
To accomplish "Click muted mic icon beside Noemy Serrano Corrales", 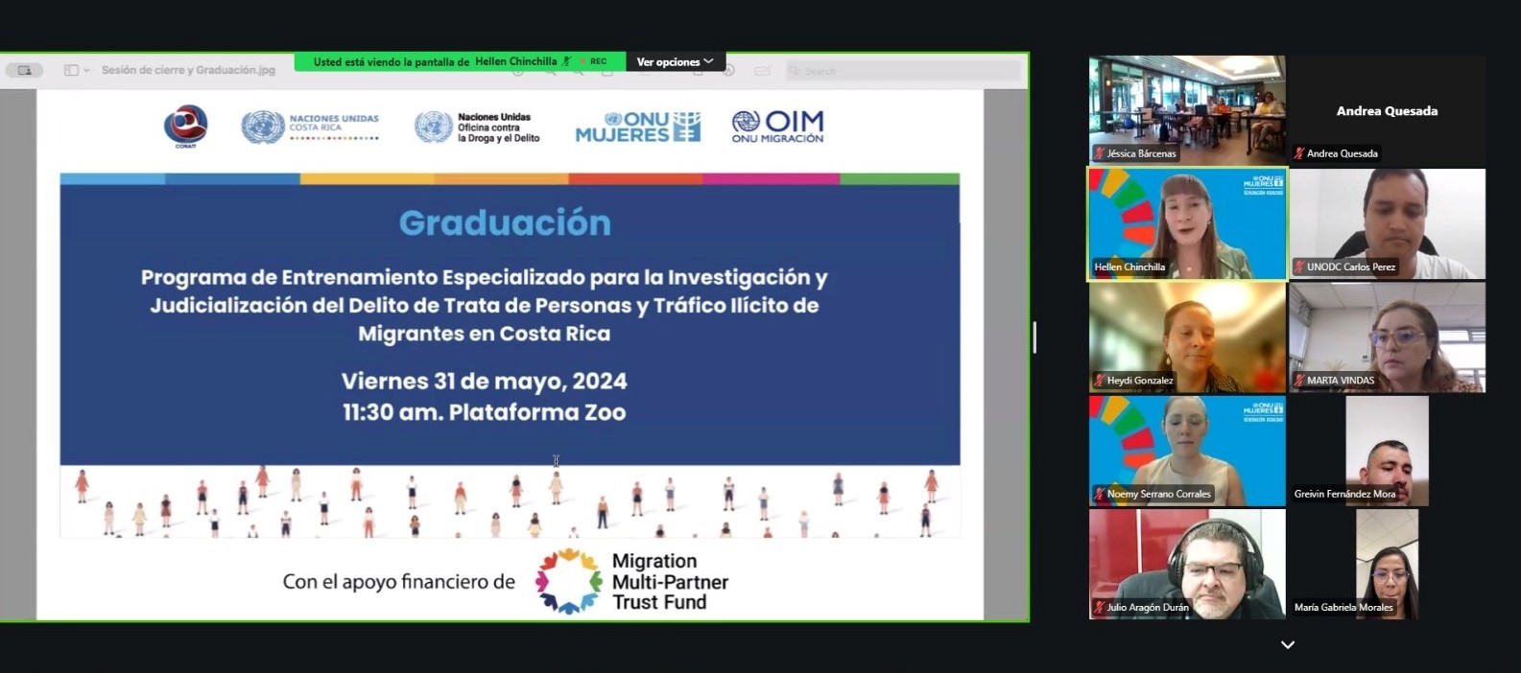I will 1100,494.
